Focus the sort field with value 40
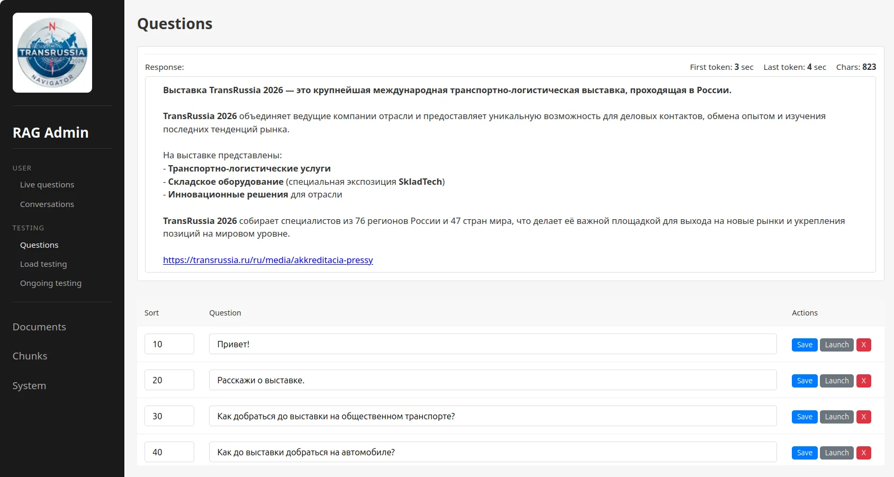894x477 pixels. coord(169,452)
